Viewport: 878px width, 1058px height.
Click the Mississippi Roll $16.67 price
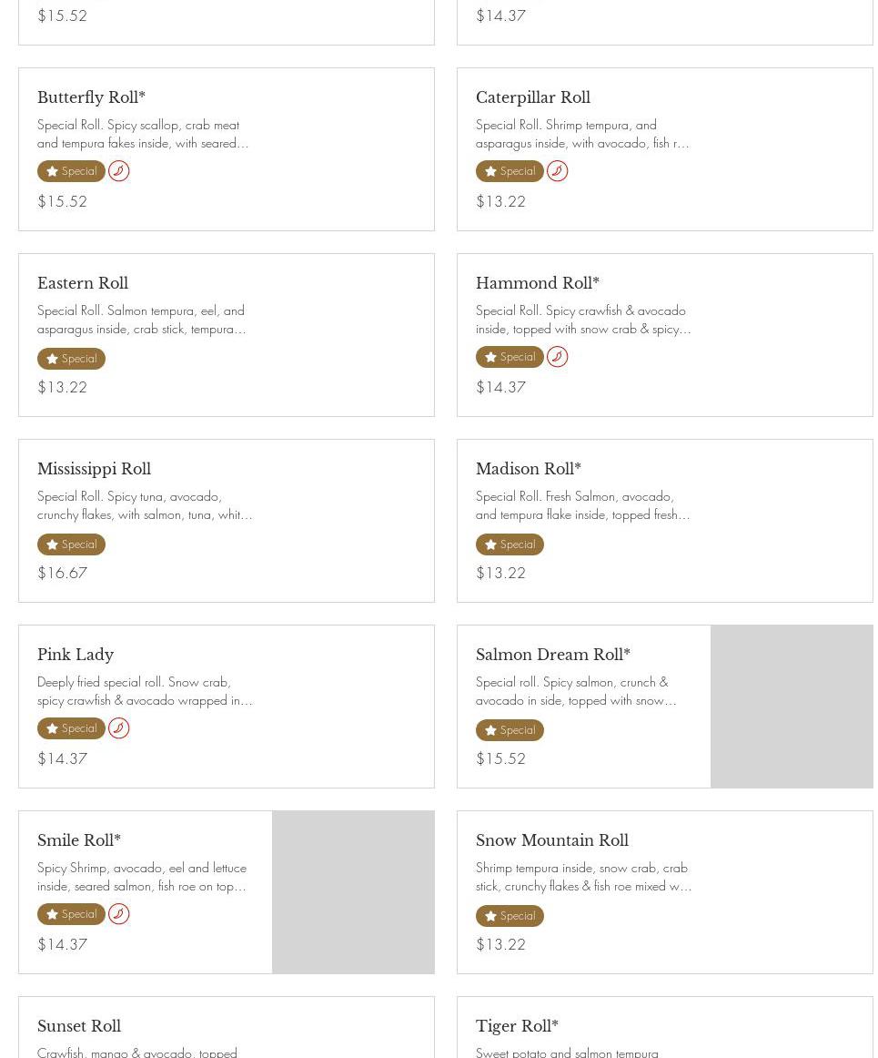[x=62, y=573]
